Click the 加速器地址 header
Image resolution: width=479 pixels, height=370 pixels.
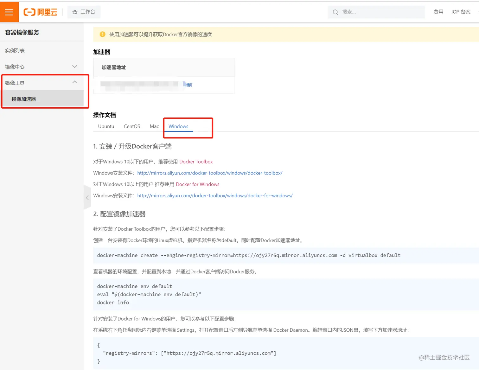114,67
